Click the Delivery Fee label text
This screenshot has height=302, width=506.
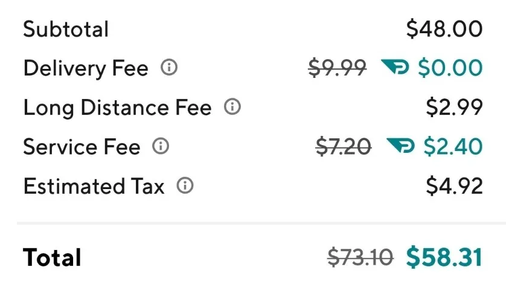tap(86, 69)
